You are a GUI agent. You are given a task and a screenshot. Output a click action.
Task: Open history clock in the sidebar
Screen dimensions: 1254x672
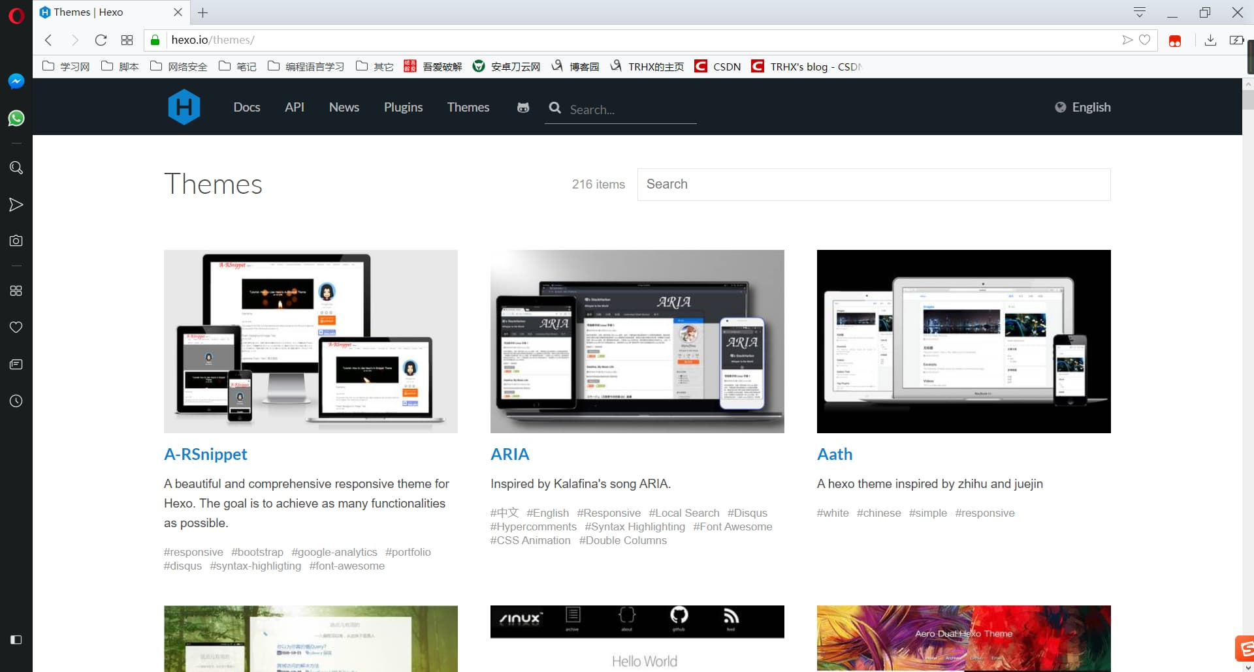[16, 401]
